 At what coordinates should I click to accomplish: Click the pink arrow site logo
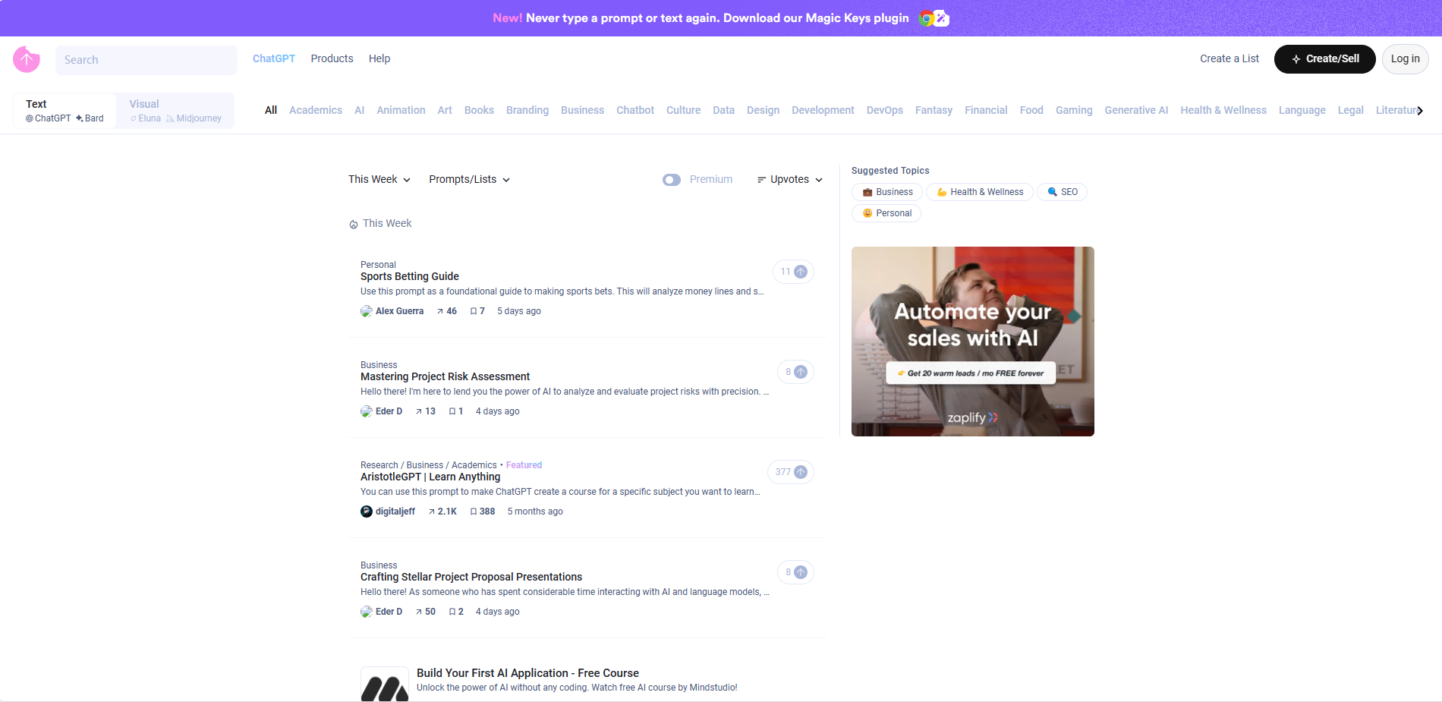point(27,59)
